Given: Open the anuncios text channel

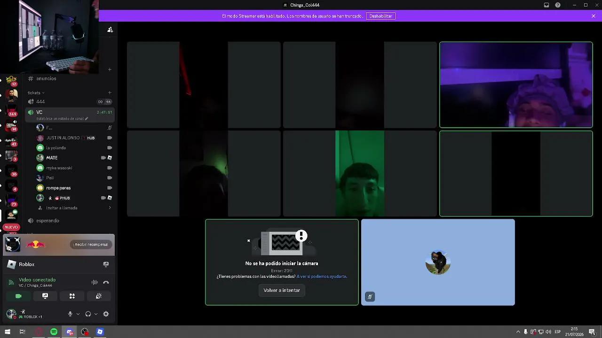Looking at the screenshot, I should pyautogui.click(x=70, y=78).
